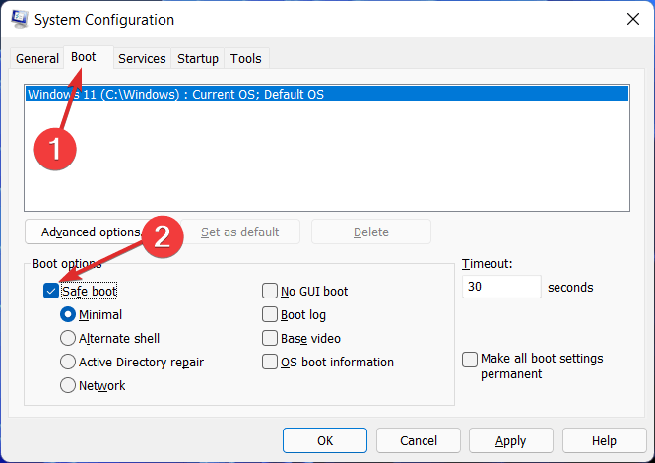Image resolution: width=655 pixels, height=463 pixels.
Task: Select the Minimal radio option
Action: point(68,315)
